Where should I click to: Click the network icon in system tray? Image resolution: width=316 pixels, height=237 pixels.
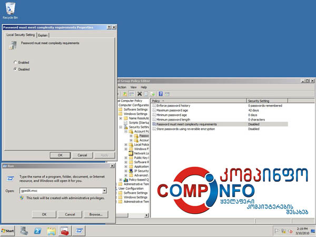(x=283, y=231)
